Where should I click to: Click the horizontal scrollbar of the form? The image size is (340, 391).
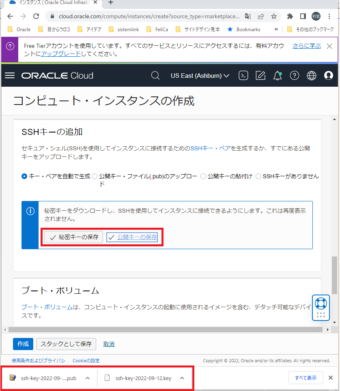coord(165,330)
